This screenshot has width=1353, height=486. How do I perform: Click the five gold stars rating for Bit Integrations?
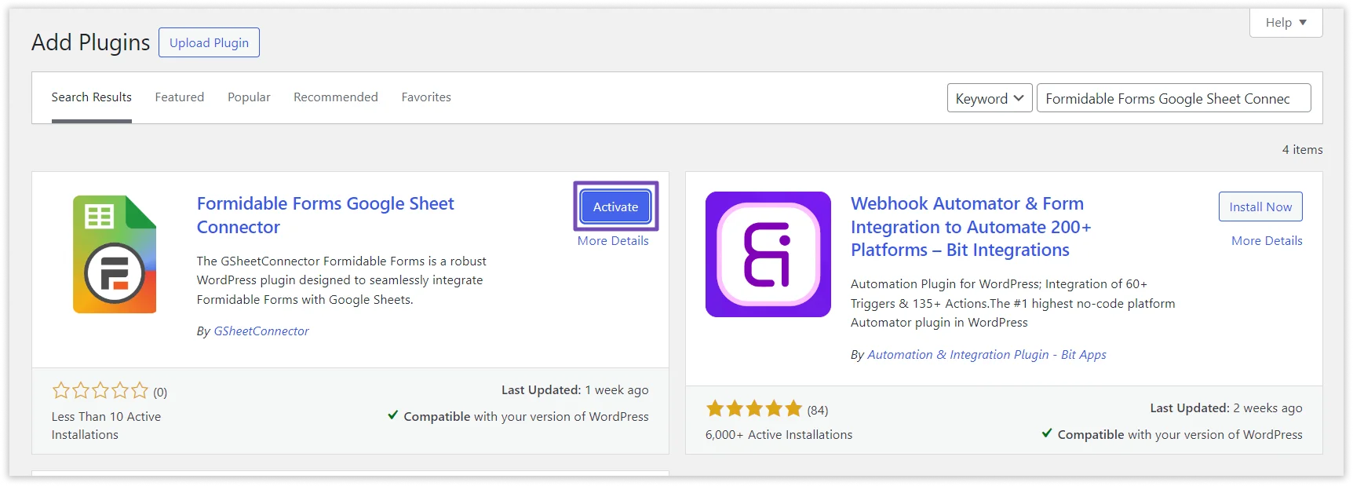tap(753, 409)
